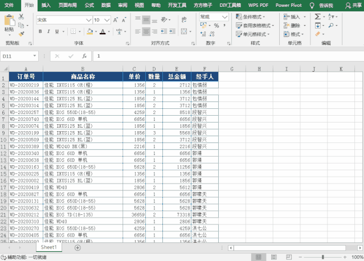Toggle middle vertical alignment
The image size is (364, 261).
146,19
